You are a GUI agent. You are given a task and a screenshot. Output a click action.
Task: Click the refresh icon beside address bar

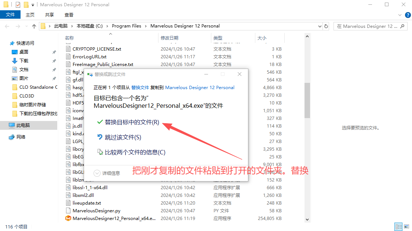326,26
